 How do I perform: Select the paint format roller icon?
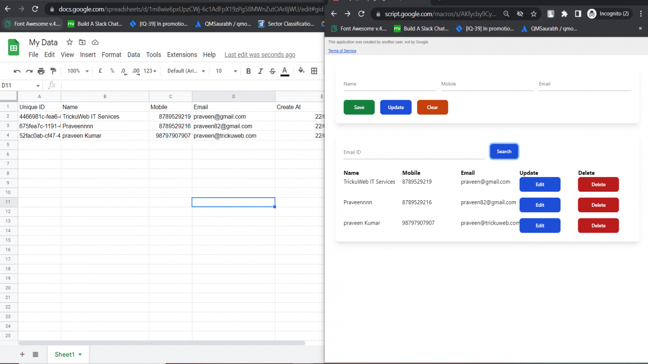(x=53, y=71)
